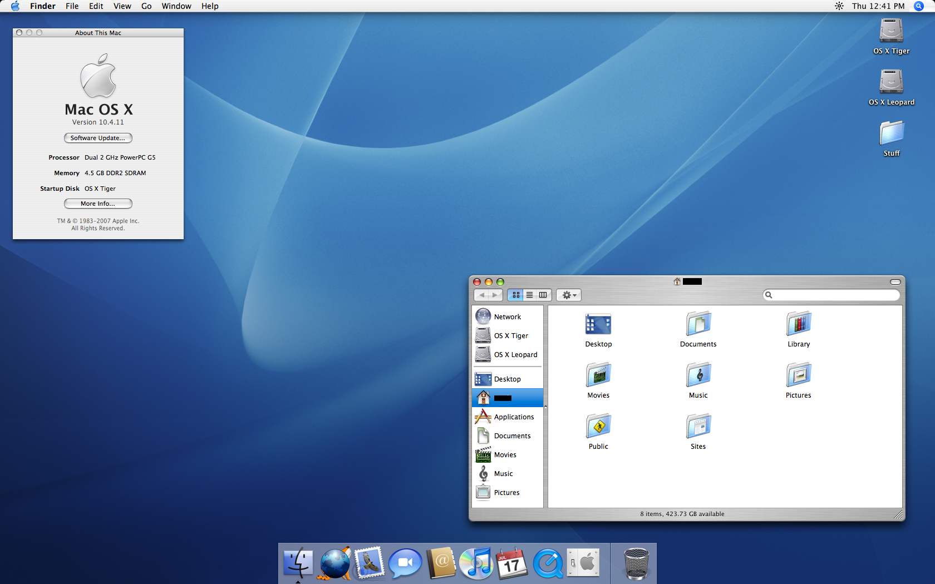Open the Library folder in Finder window
The height and width of the screenshot is (584, 935).
point(799,324)
